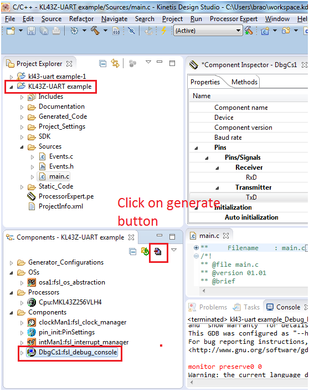Open the Source menu

click(51, 19)
